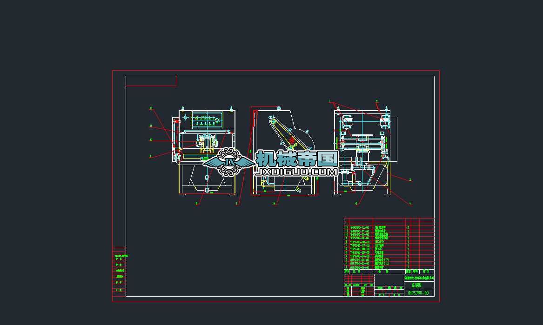Screen dimensions: 543x325
Task: Pick part code YHPS760-05-00 in parts list
Action: coord(360,252)
